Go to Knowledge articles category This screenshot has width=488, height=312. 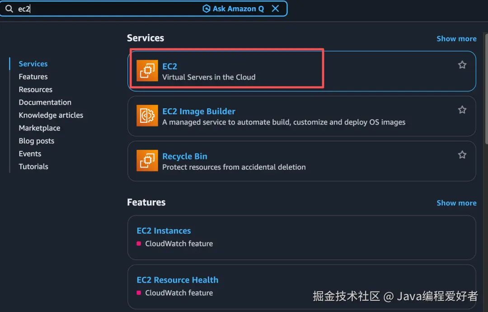(x=51, y=115)
